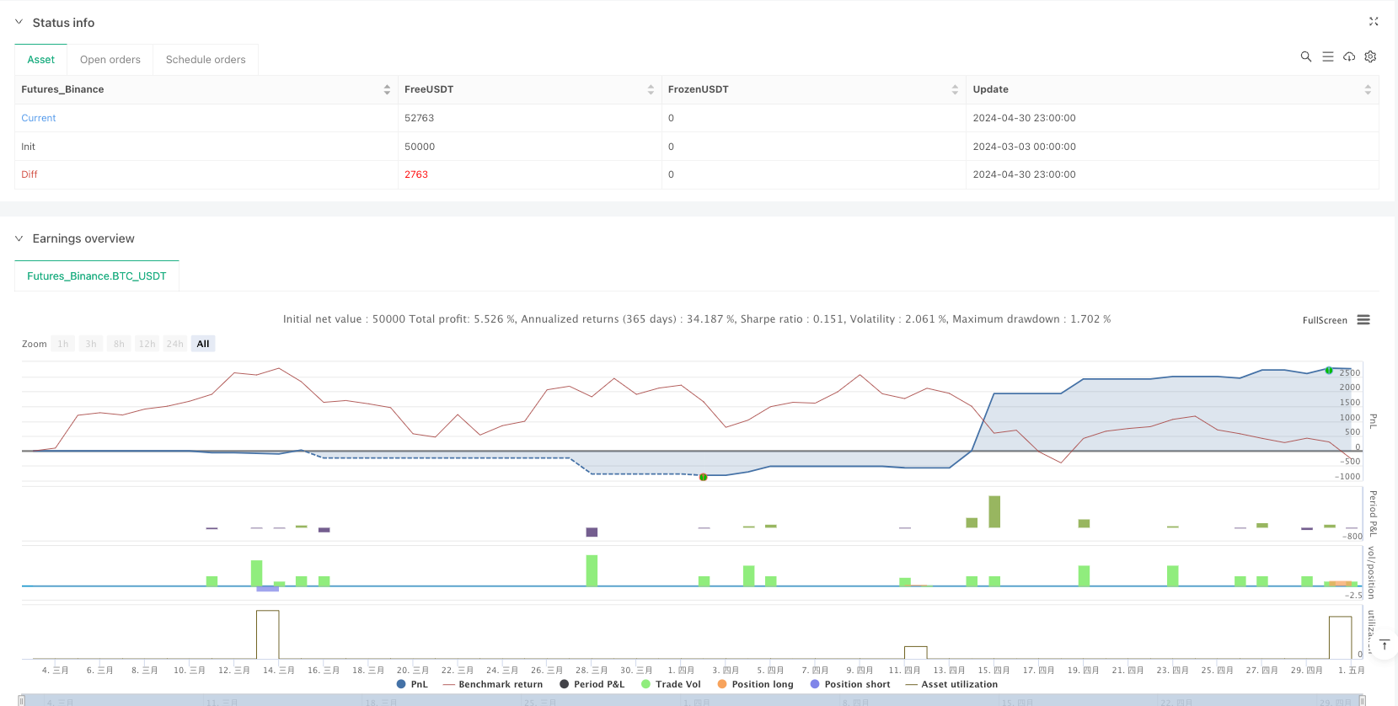Click the FreeUSDT value 52763
Viewport: 1398px width, 706px height.
(419, 118)
